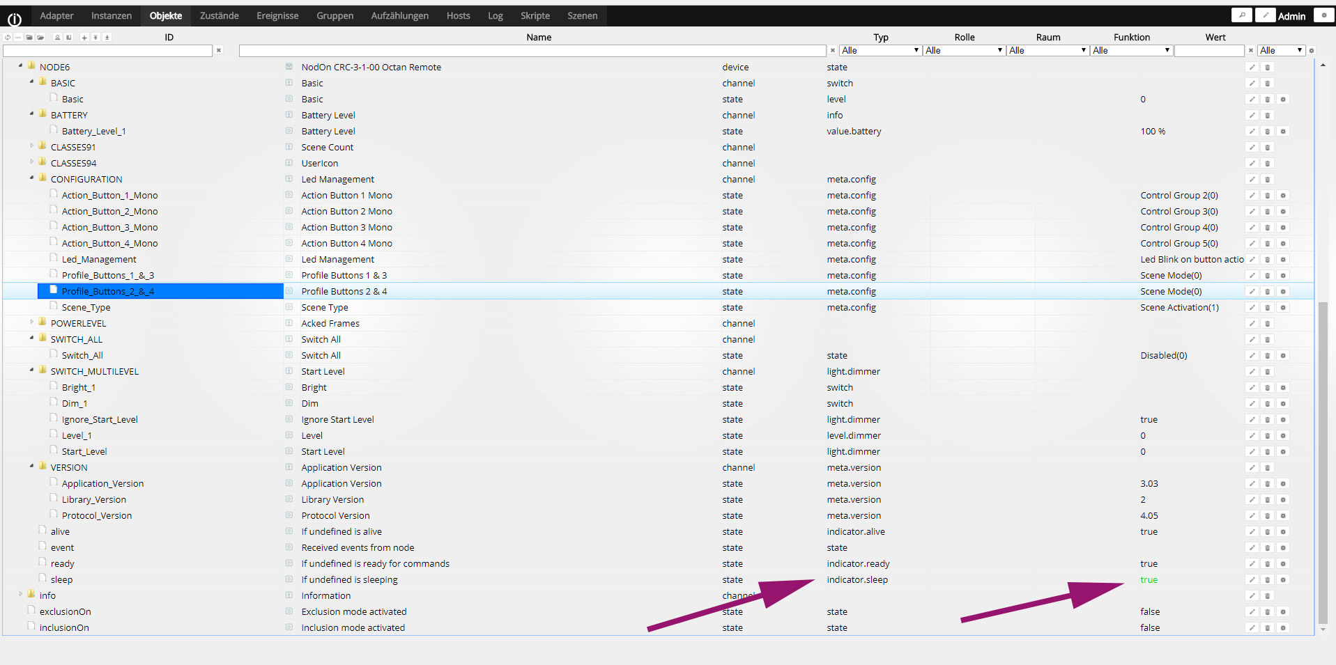Refresh the object tree
This screenshot has height=665, width=1336.
pos(8,38)
